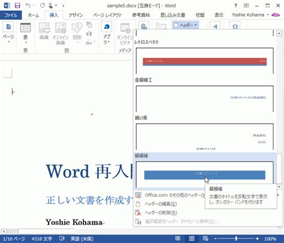Open the 表示 tab
Image resolution: width=284 pixels, height=243 pixels.
pyautogui.click(x=219, y=15)
